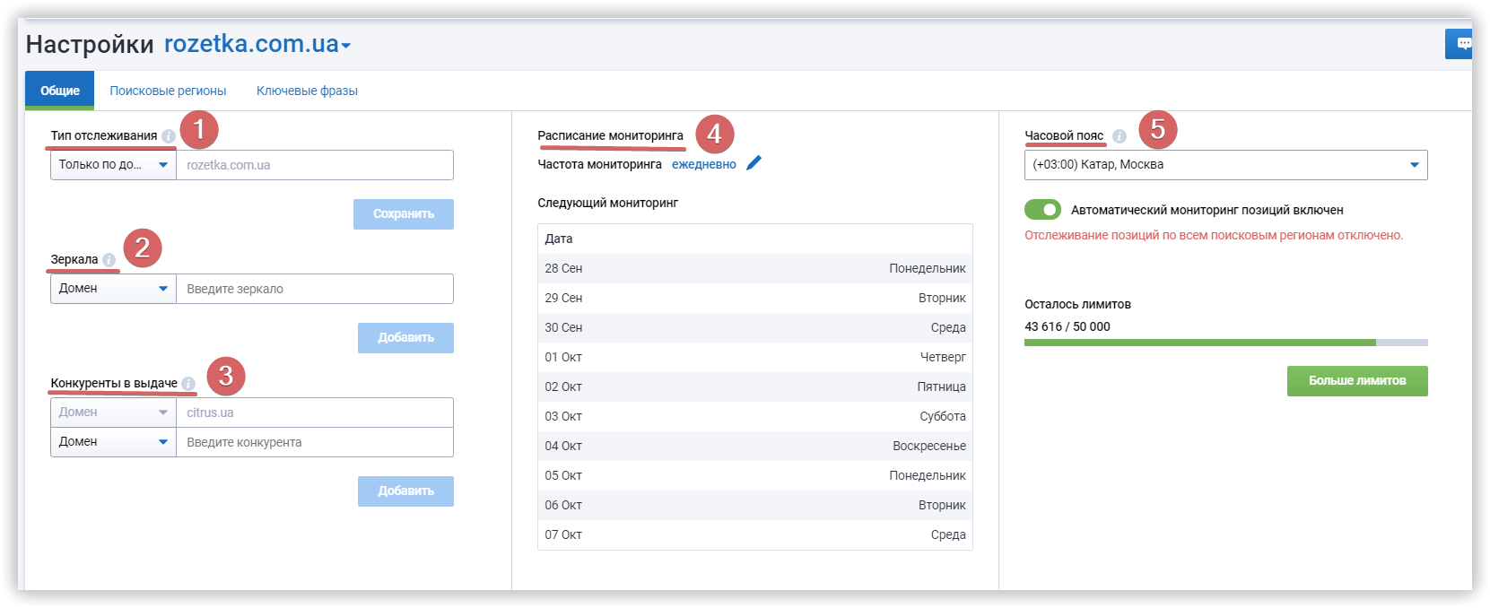Click red warning text about disabled tracking

pyautogui.click(x=1214, y=235)
